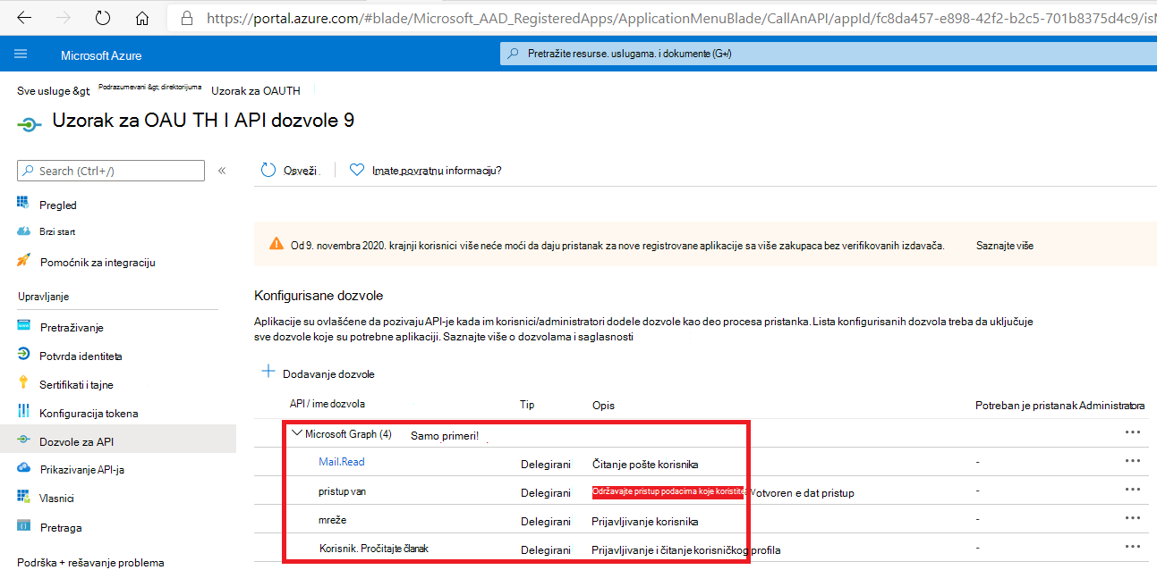Image resolution: width=1157 pixels, height=570 pixels.
Task: Click the pristup van permission name
Action: [342, 491]
